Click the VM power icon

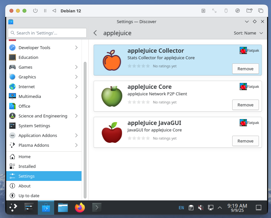point(35,11)
